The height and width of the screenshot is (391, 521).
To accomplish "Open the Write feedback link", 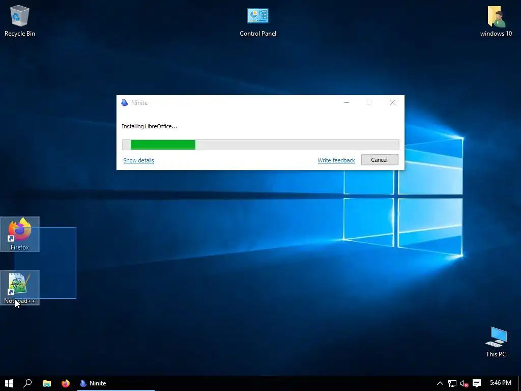I will click(x=336, y=160).
